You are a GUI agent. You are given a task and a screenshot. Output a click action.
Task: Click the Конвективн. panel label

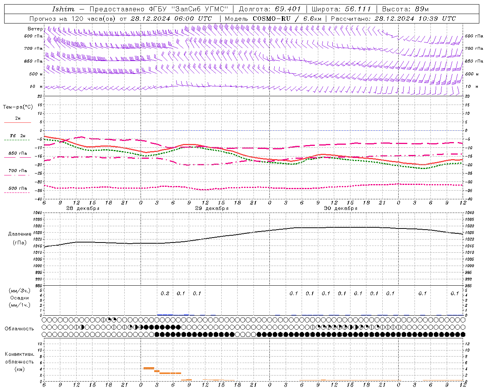(x=19, y=354)
